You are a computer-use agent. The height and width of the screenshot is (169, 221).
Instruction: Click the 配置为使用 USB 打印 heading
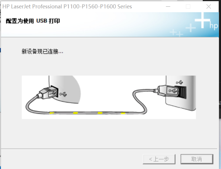click(33, 21)
